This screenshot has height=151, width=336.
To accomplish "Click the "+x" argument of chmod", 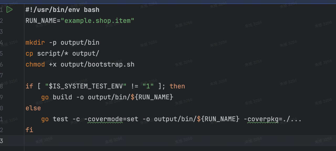I will coord(53,64).
